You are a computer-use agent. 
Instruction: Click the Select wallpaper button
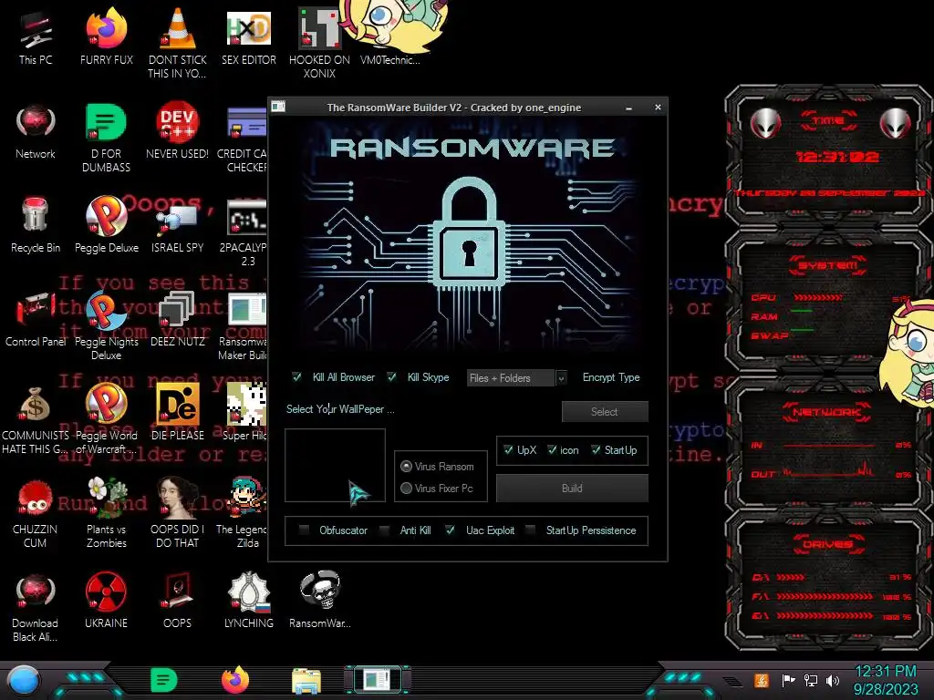[x=605, y=411]
